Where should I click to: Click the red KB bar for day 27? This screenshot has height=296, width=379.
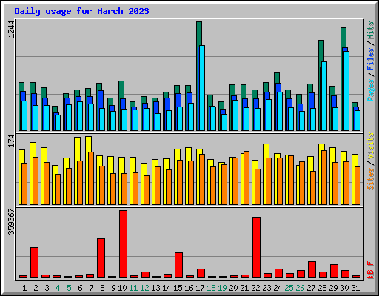(312, 269)
